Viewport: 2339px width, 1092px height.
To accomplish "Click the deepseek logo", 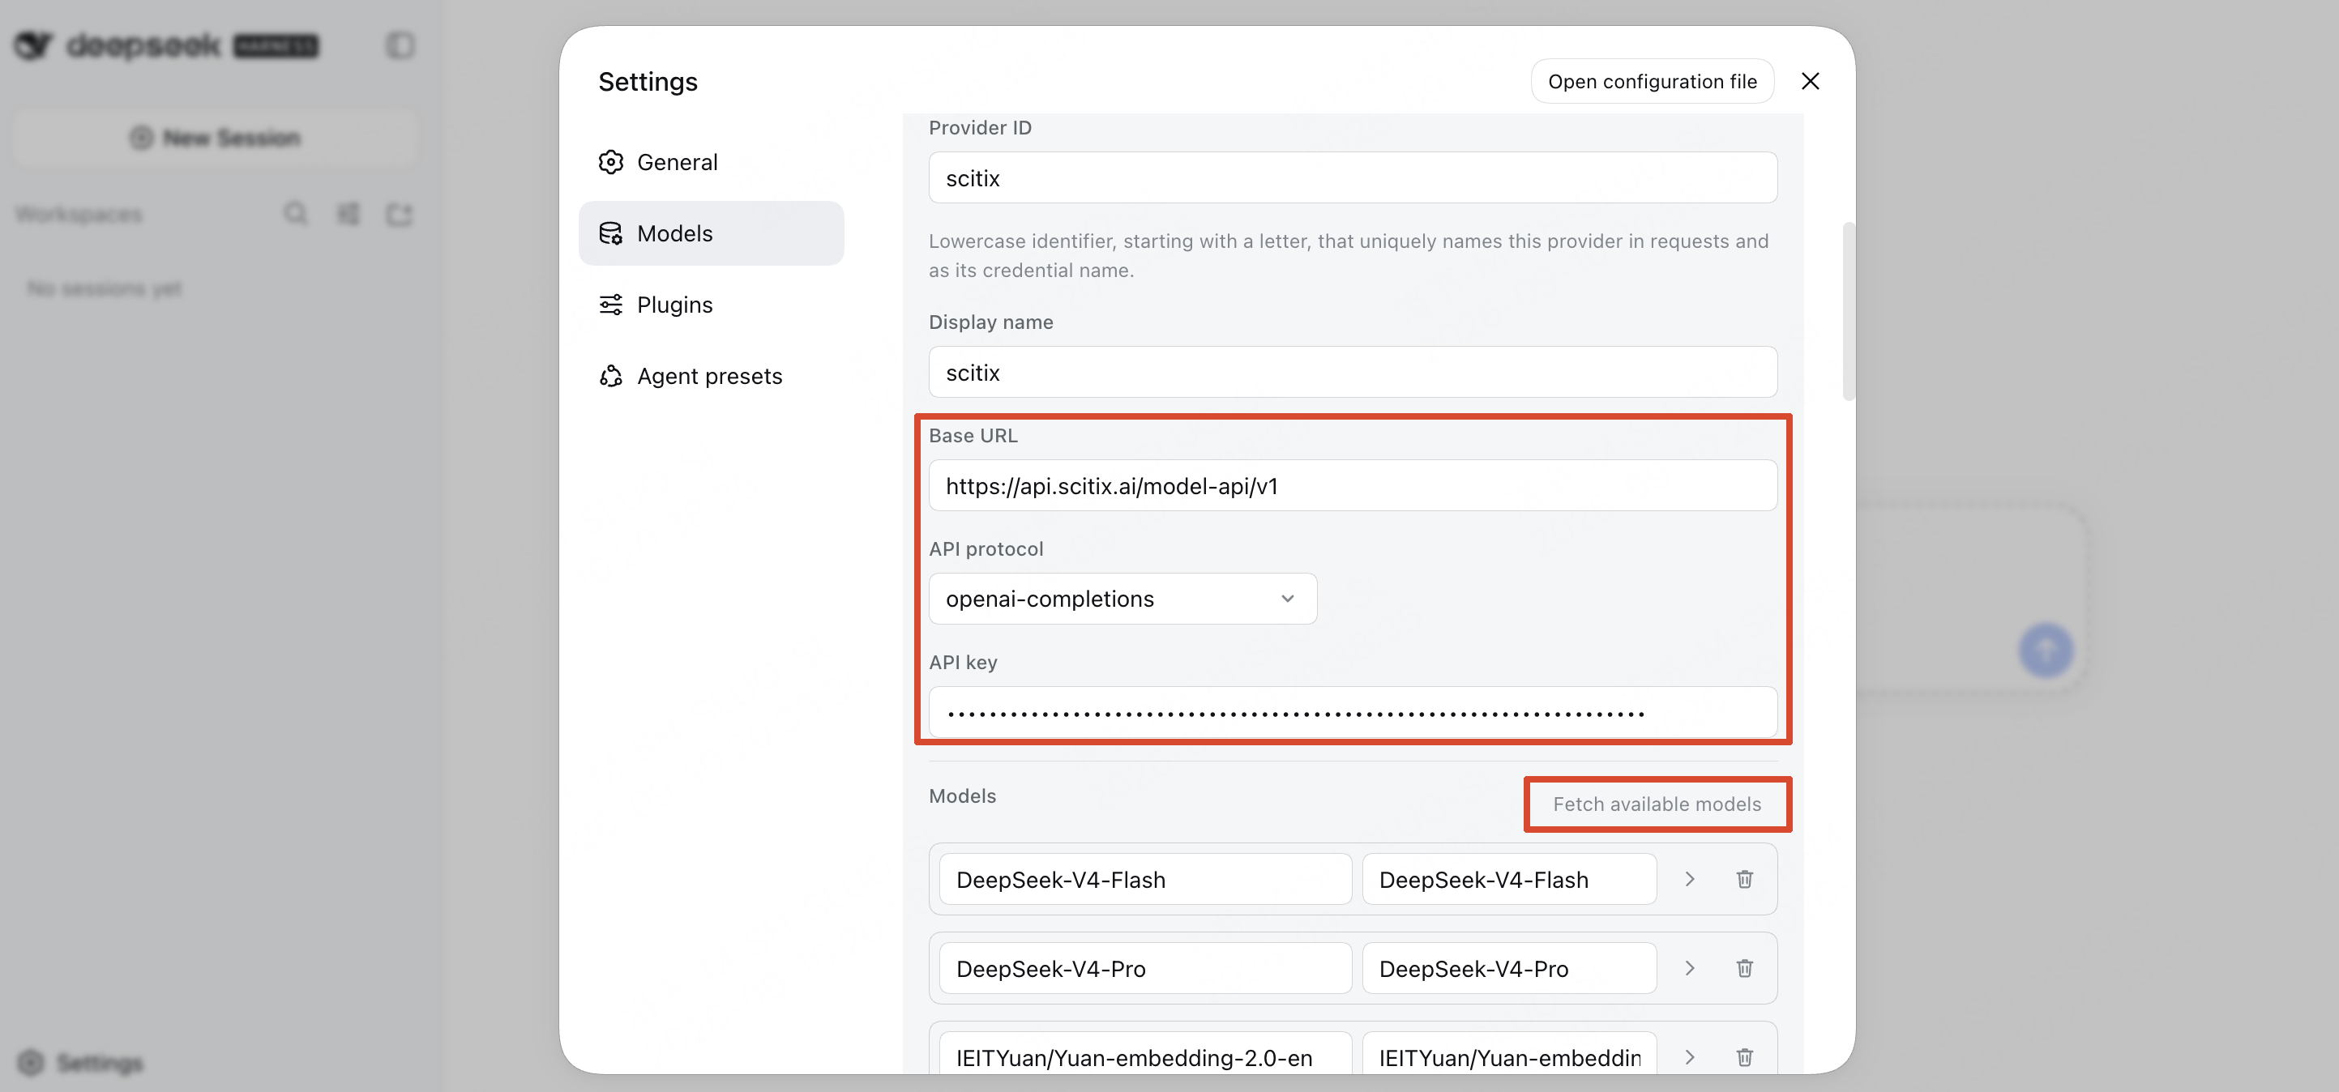I will [x=166, y=45].
